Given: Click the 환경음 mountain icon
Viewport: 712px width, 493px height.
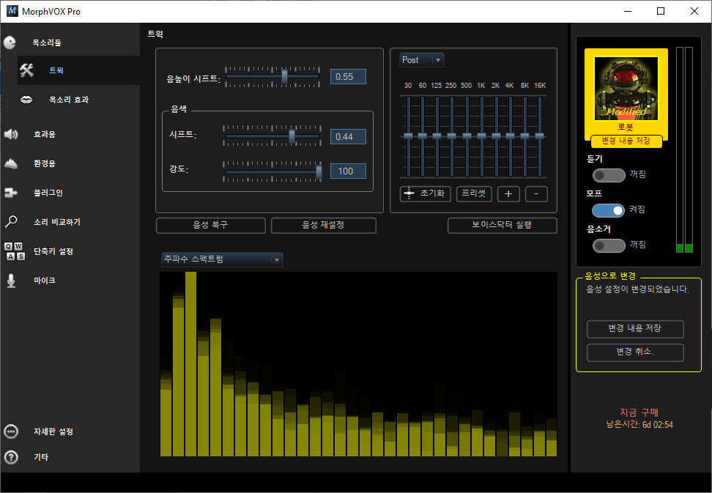Looking at the screenshot, I should (11, 163).
